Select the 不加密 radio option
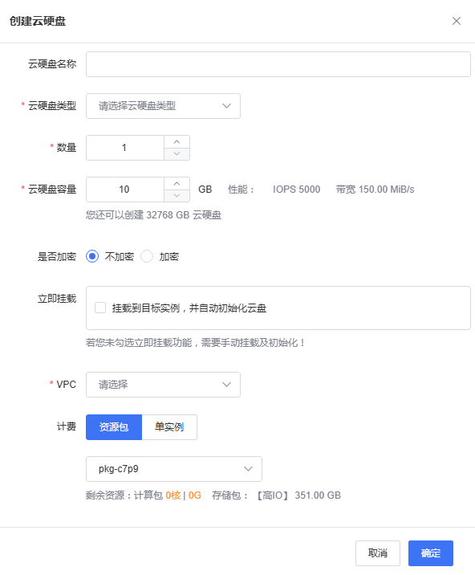This screenshot has width=475, height=575. [92, 256]
